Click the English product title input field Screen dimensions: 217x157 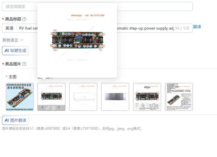97,28
